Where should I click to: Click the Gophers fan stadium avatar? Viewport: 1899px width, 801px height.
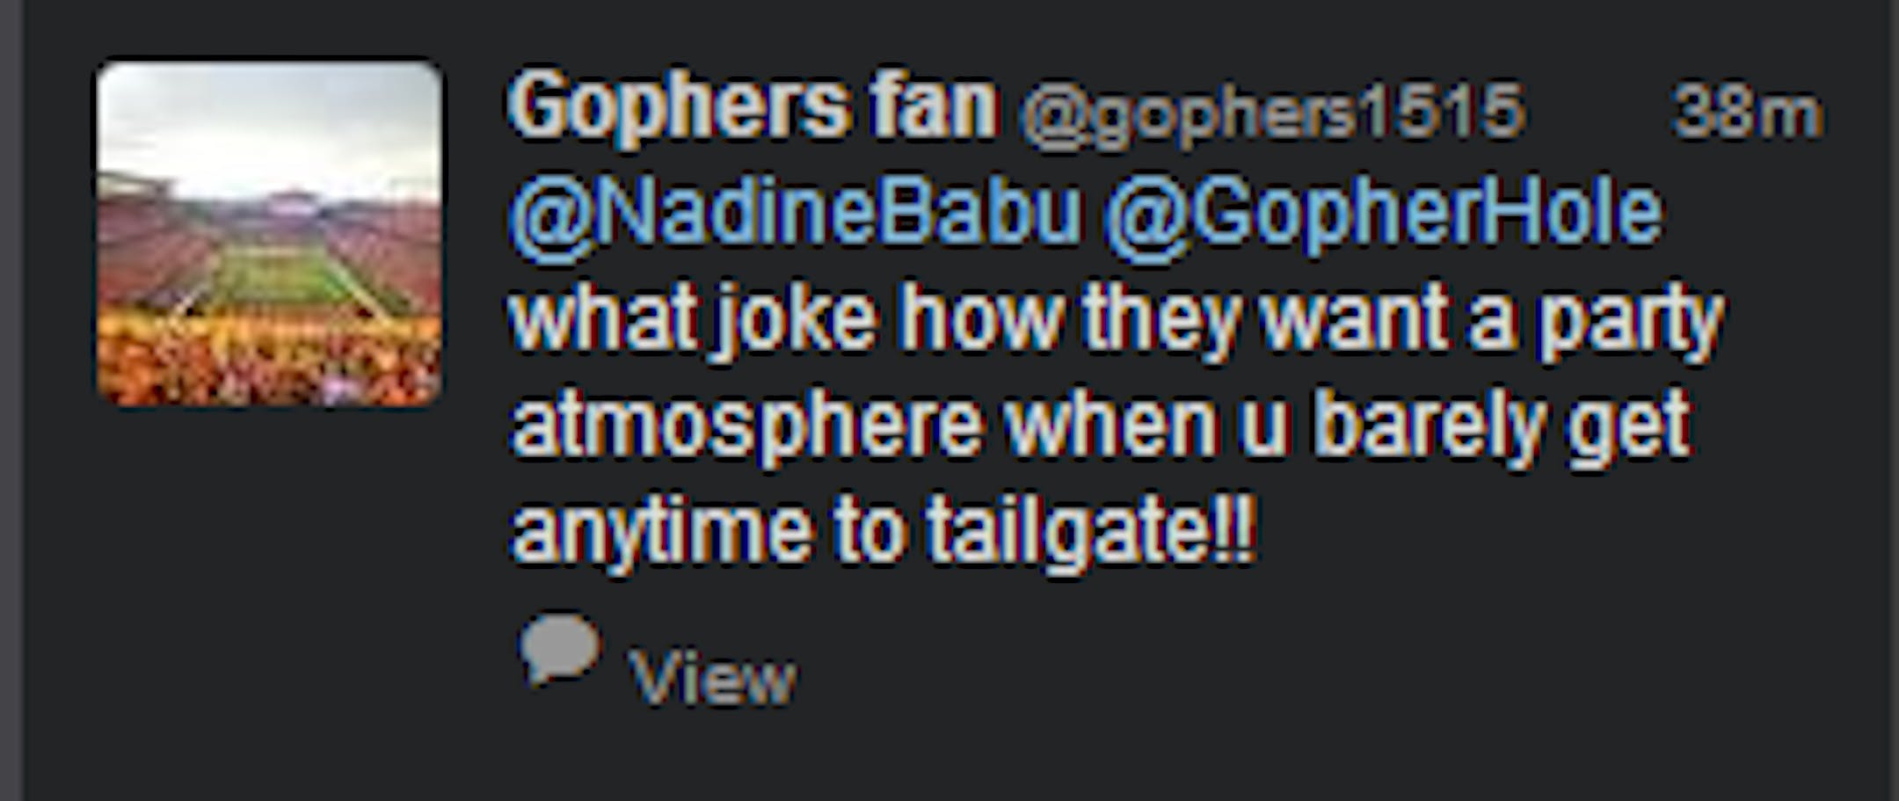[269, 234]
